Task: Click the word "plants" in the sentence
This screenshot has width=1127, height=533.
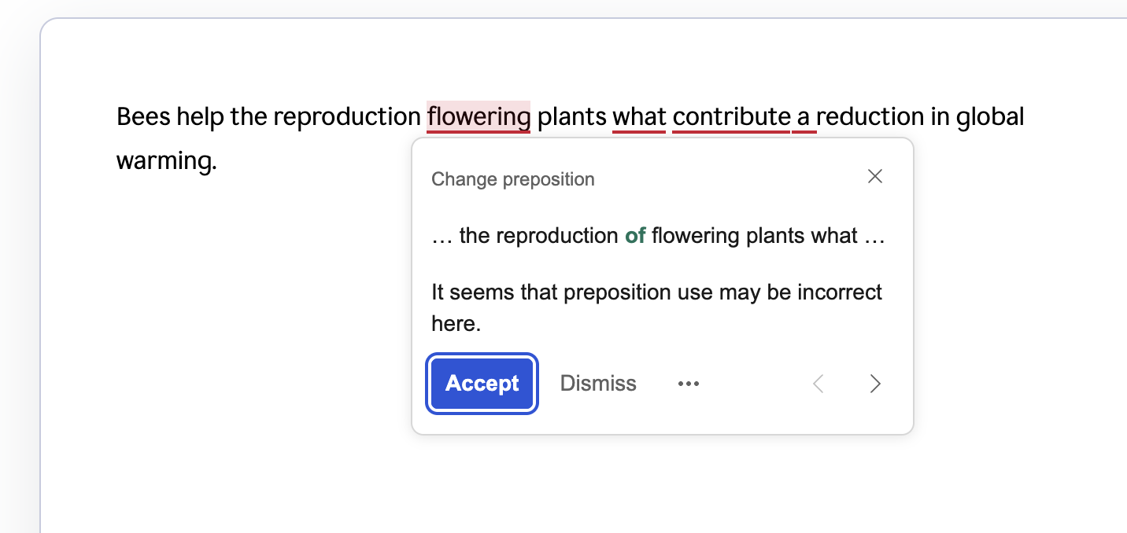Action: pyautogui.click(x=572, y=117)
